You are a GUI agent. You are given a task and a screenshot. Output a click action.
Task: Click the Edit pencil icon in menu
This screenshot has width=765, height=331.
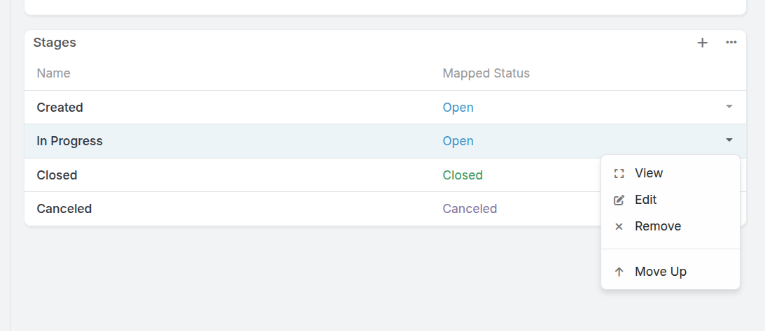pyautogui.click(x=619, y=200)
